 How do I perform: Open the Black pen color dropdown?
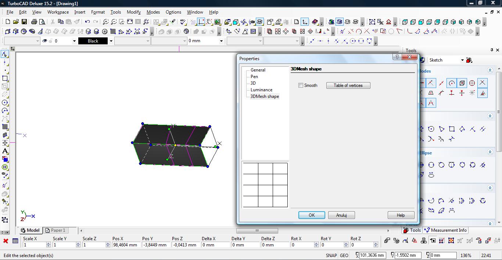[x=111, y=41]
